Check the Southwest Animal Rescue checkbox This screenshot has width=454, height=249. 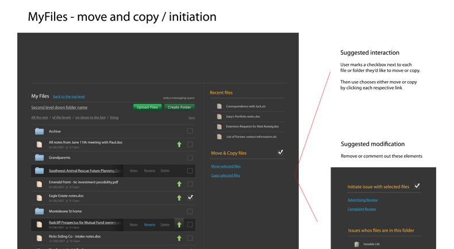click(x=190, y=171)
